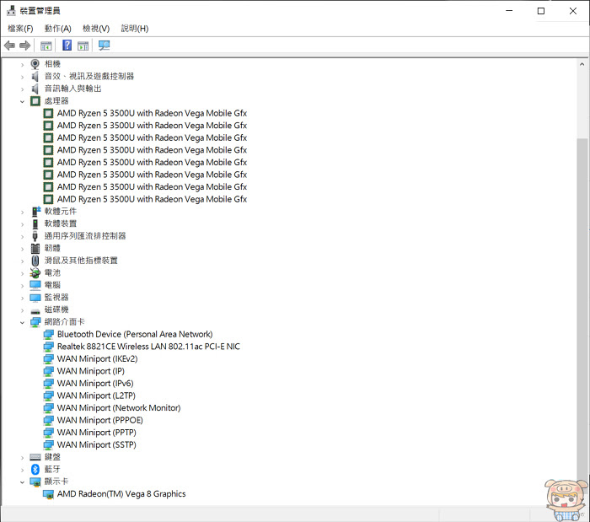
Task: Click the scan for hardware changes monitor icon
Action: click(104, 46)
